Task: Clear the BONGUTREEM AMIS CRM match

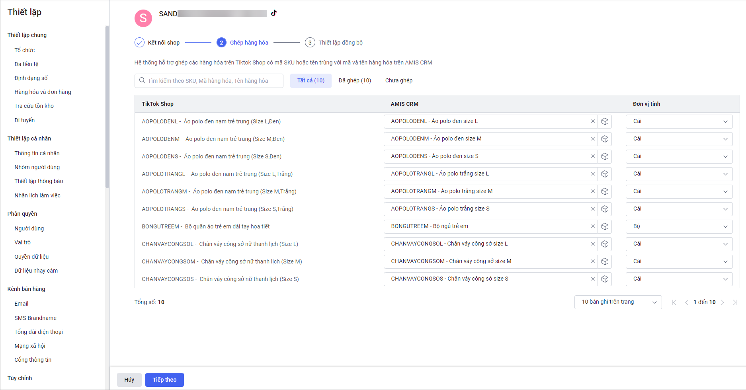Action: (593, 226)
